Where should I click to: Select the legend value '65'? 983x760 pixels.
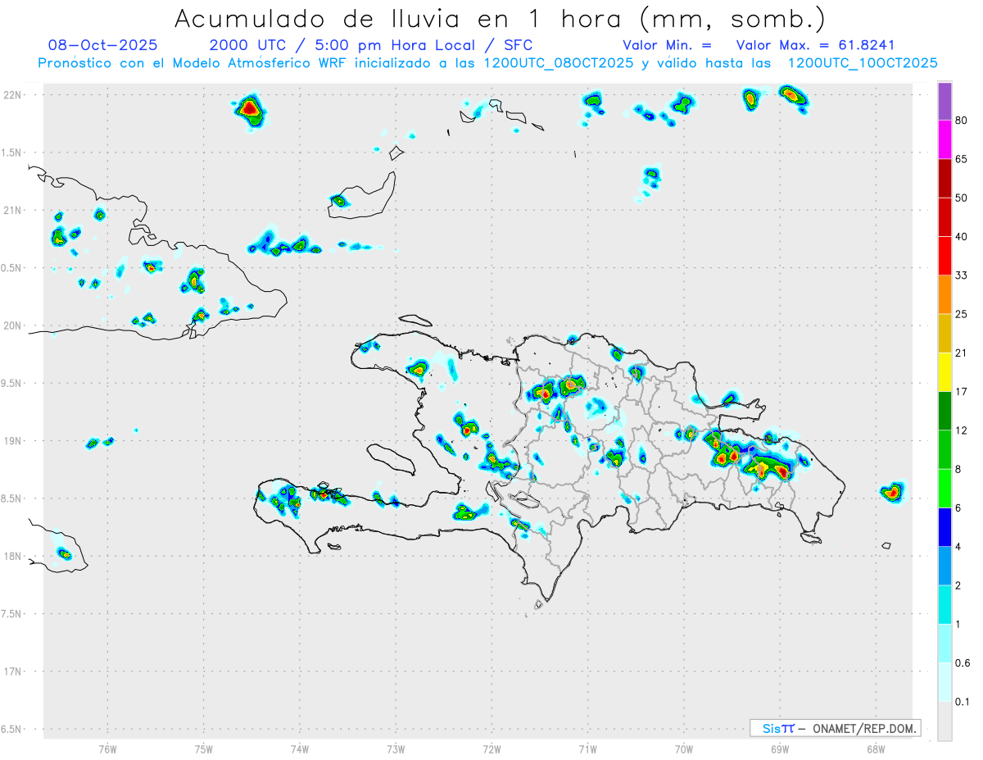click(963, 159)
